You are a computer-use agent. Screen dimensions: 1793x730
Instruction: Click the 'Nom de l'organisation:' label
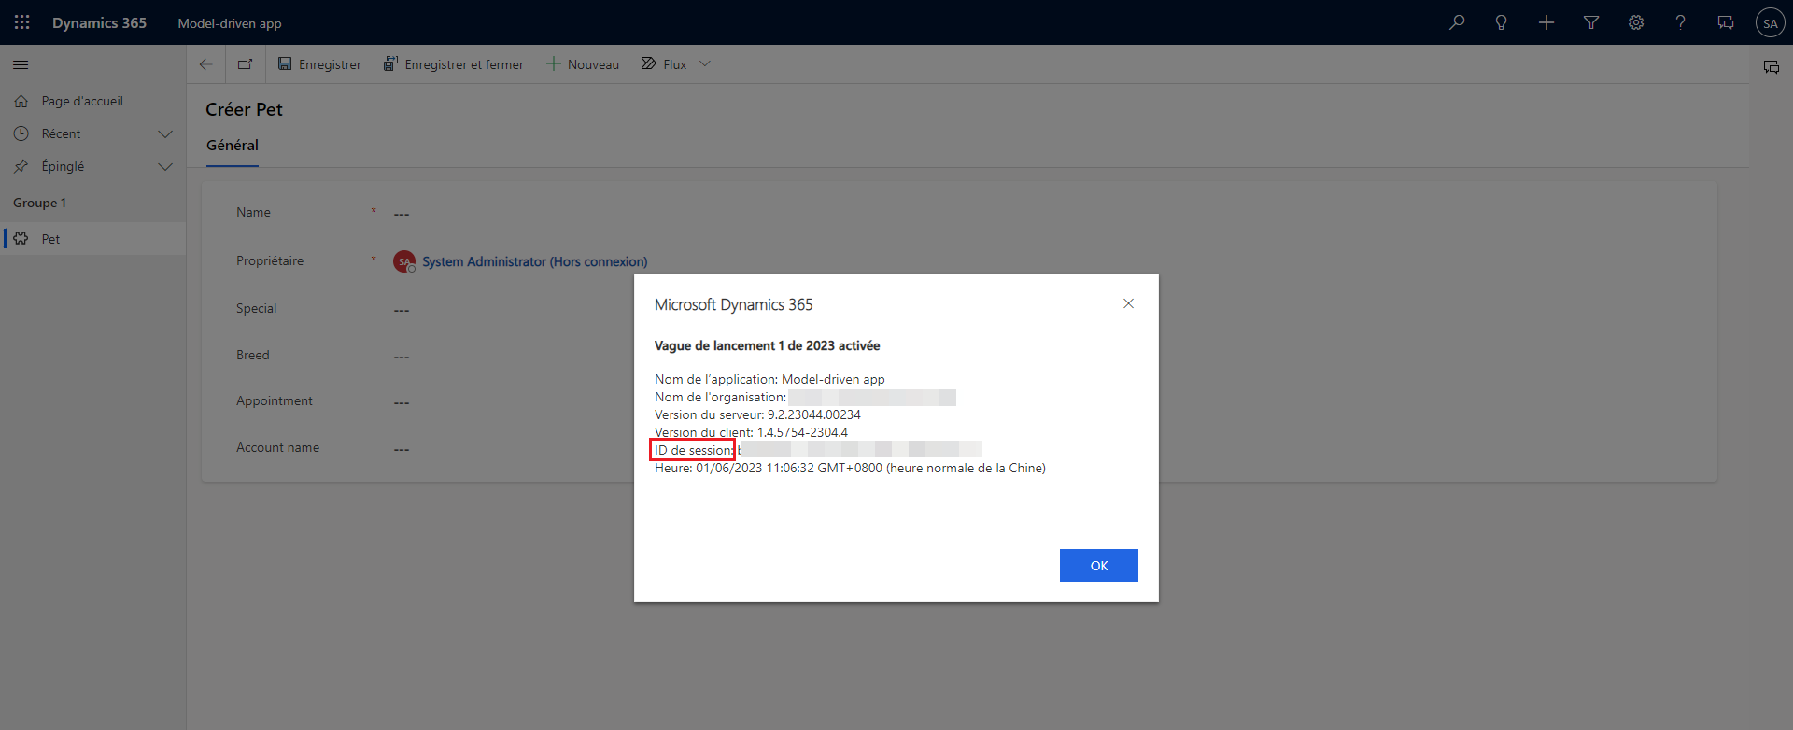click(x=720, y=397)
